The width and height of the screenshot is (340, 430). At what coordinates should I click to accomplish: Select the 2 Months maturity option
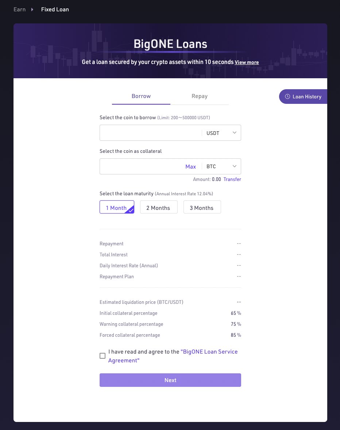point(159,207)
